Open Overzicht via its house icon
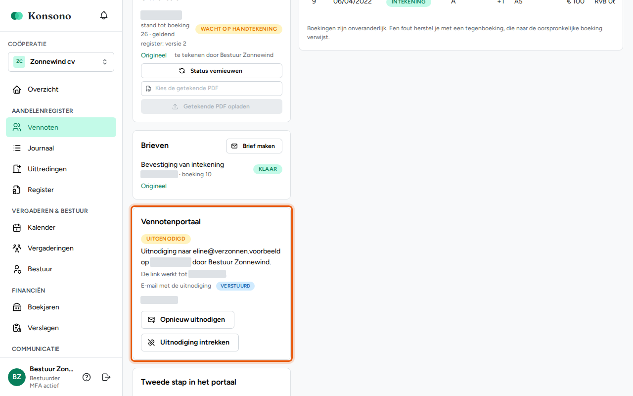Viewport: 633px width, 396px height. point(17,90)
